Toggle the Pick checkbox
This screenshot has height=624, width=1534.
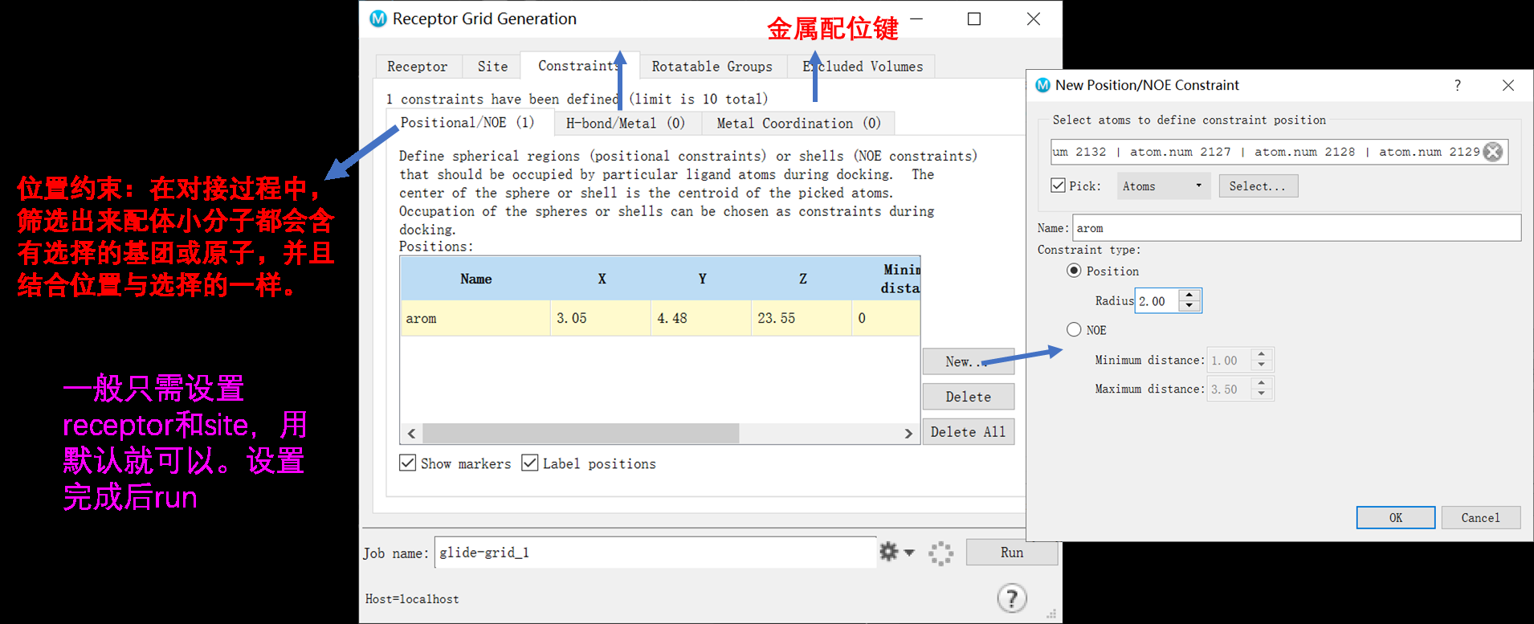click(x=1059, y=186)
